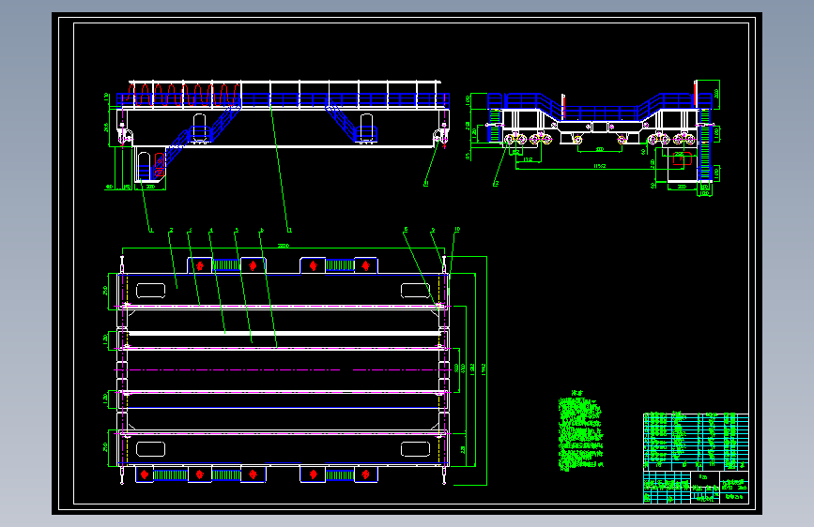Select the green technical notes text block
This screenshot has height=527, width=814.
pyautogui.click(x=580, y=430)
